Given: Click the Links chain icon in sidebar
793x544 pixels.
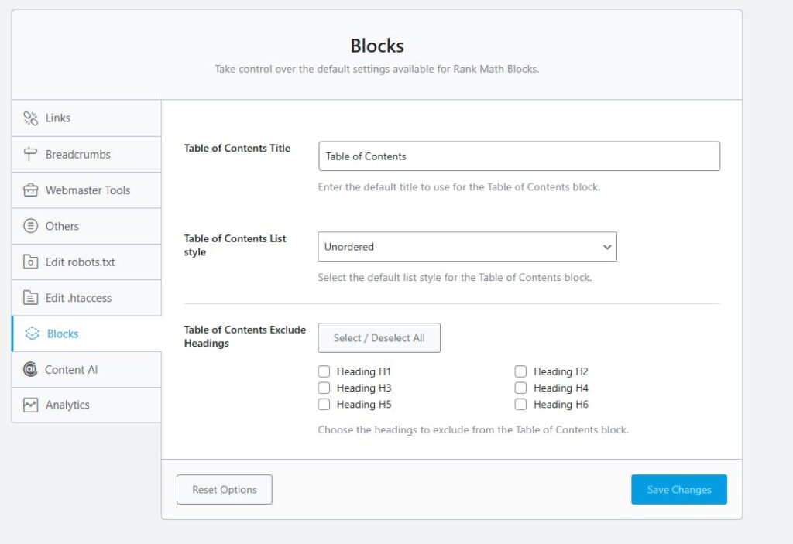Looking at the screenshot, I should (30, 118).
